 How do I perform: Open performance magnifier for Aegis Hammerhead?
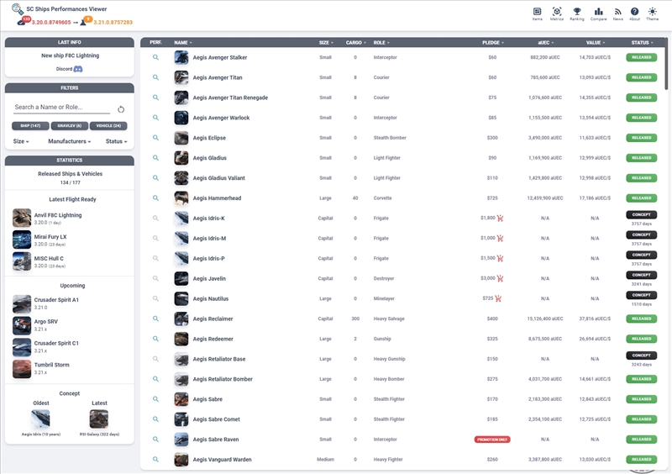coord(155,197)
